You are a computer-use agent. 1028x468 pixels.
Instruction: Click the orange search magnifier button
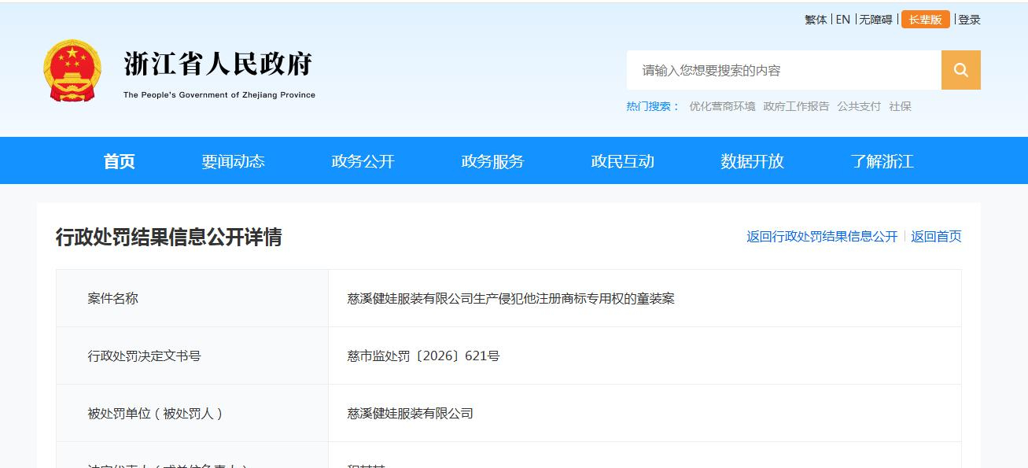coord(960,70)
